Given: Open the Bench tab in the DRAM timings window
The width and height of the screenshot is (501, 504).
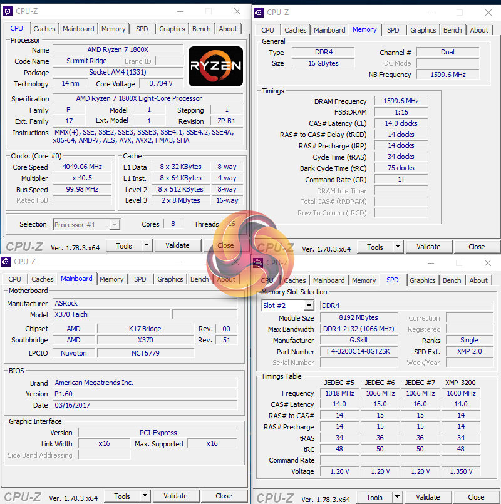Looking at the screenshot, I should (452, 30).
